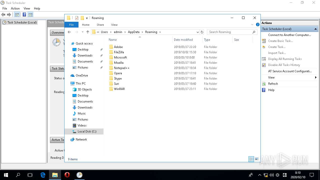320x180 pixels.
Task: Select Task Scheduler (Local) tree node
Action: (x=22, y=22)
